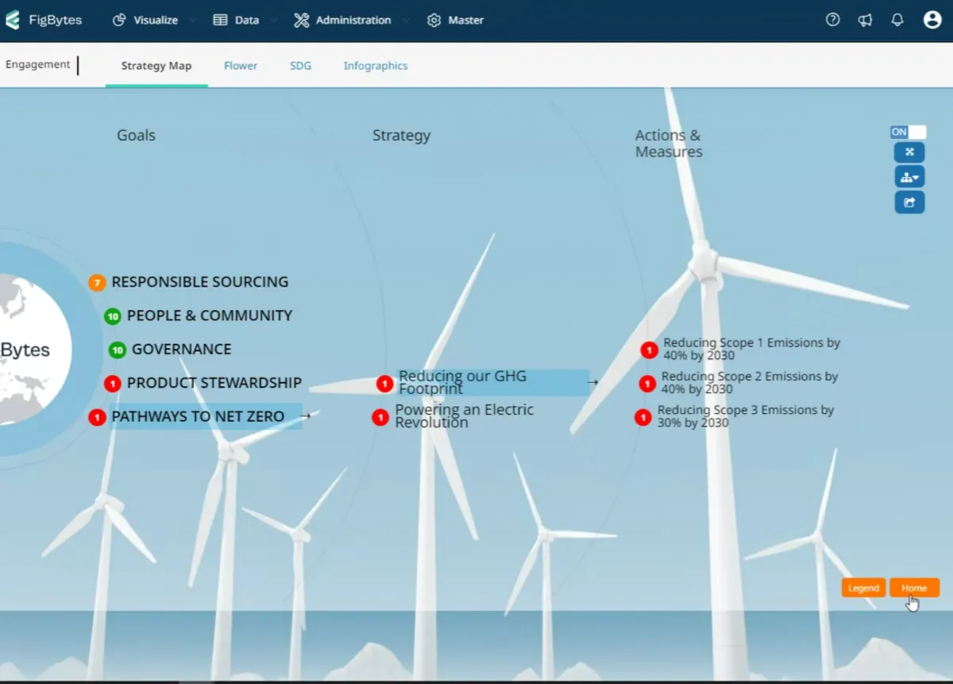This screenshot has width=953, height=684.
Task: Click the Visualize pie chart icon
Action: (x=120, y=20)
